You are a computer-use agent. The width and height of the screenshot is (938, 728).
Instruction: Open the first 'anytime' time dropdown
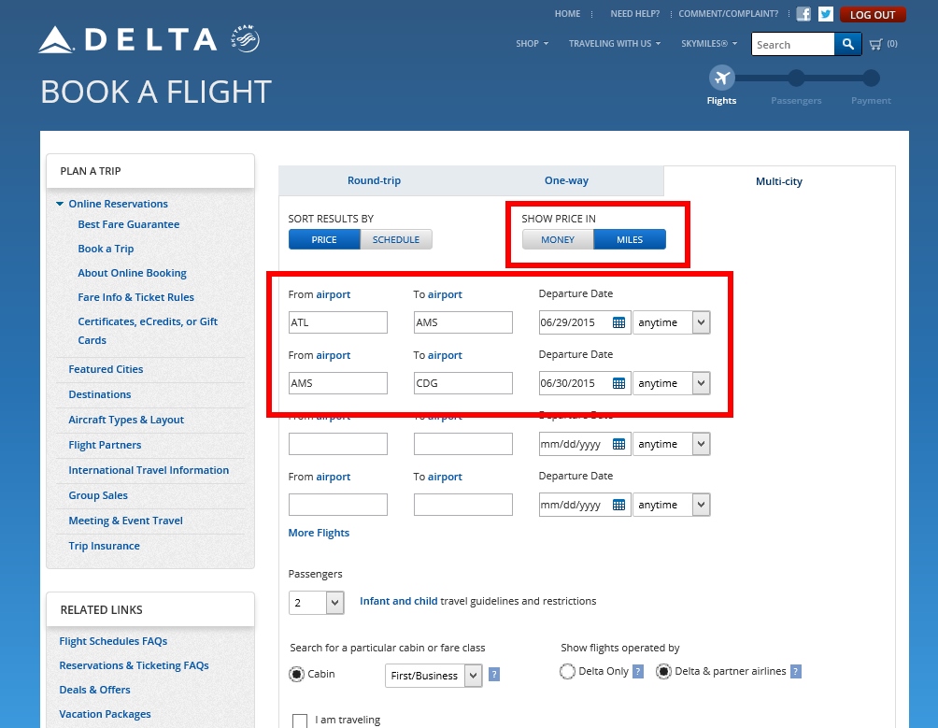672,321
